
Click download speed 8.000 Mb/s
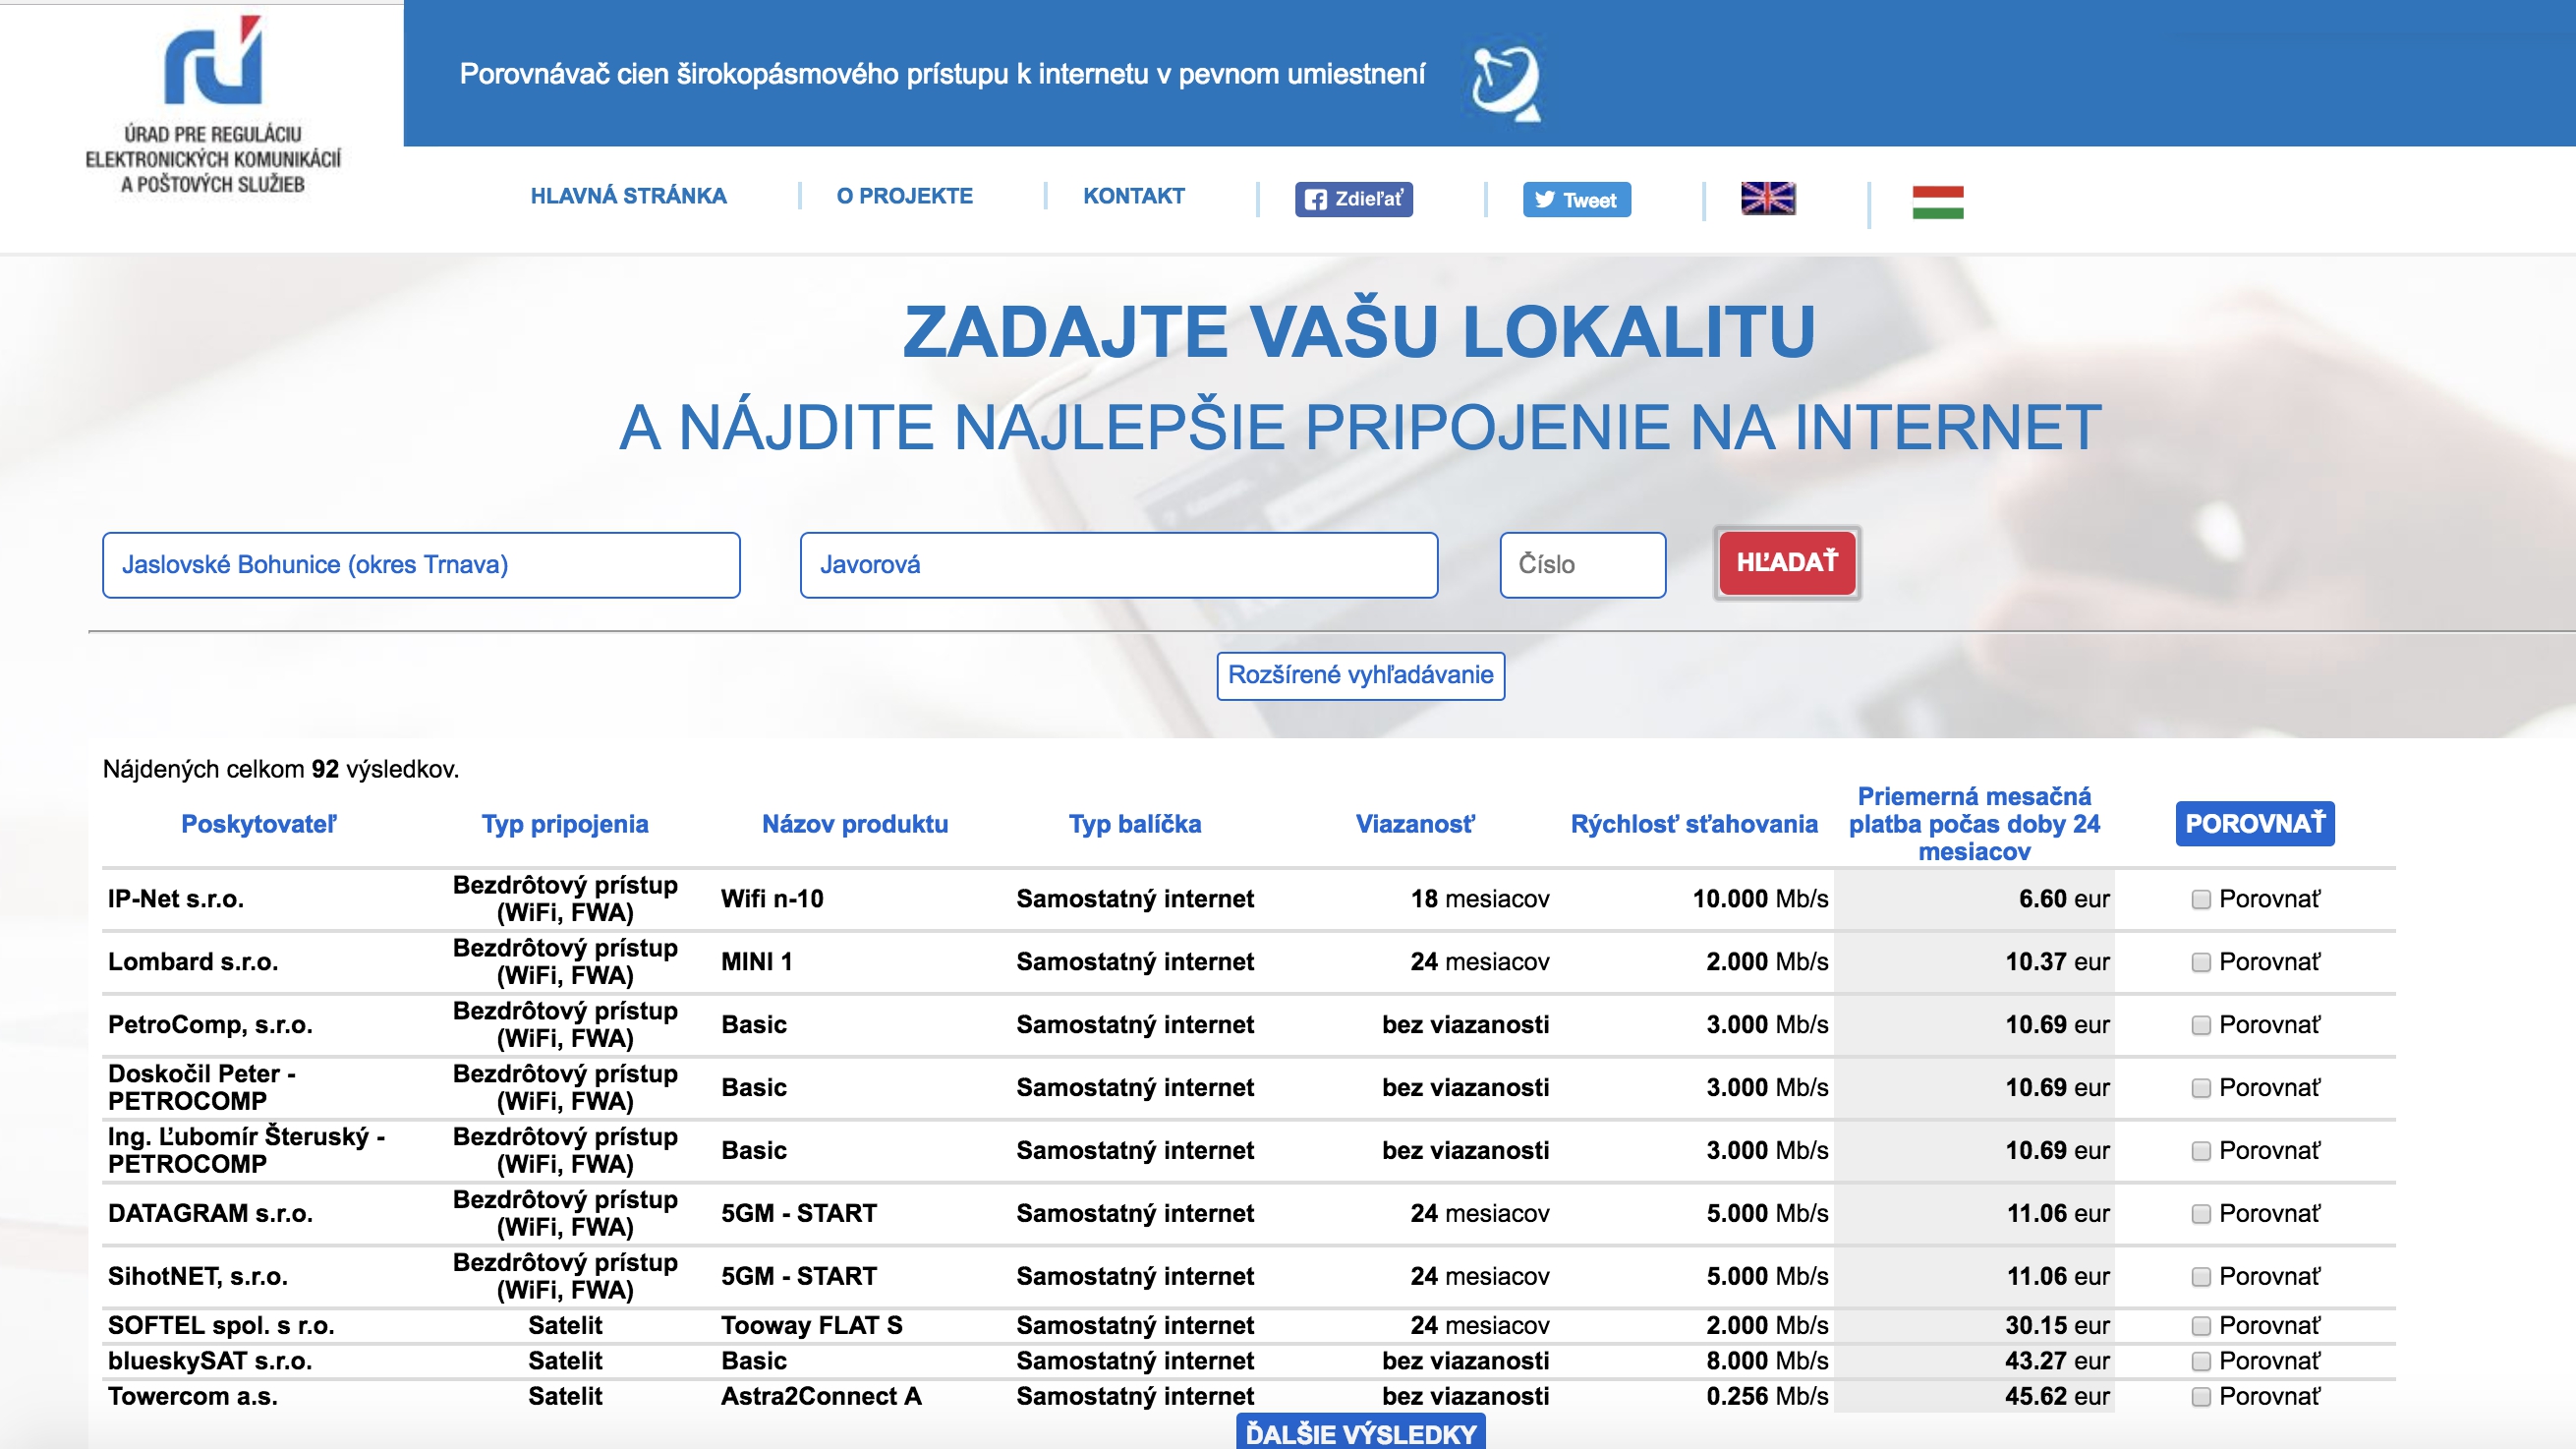coord(1767,1360)
